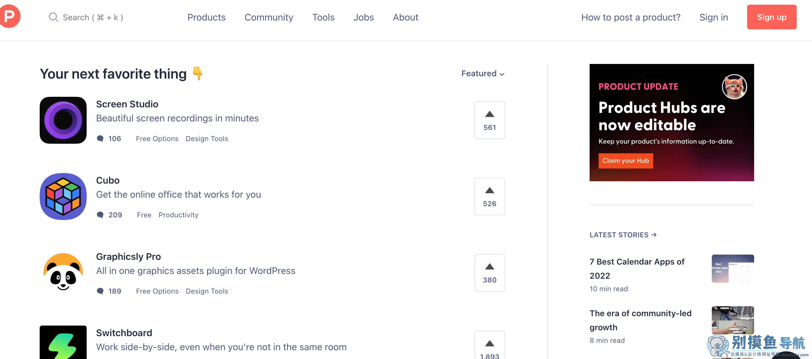This screenshot has width=812, height=359.
Task: Click the Productivity tag under Cubo
Action: [x=178, y=215]
